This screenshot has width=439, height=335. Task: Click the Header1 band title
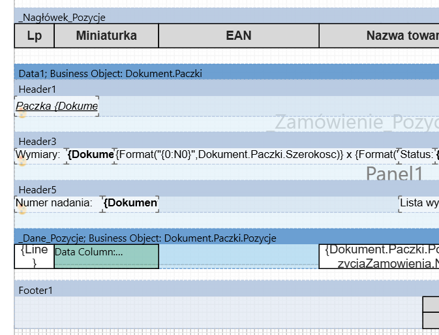pyautogui.click(x=37, y=89)
